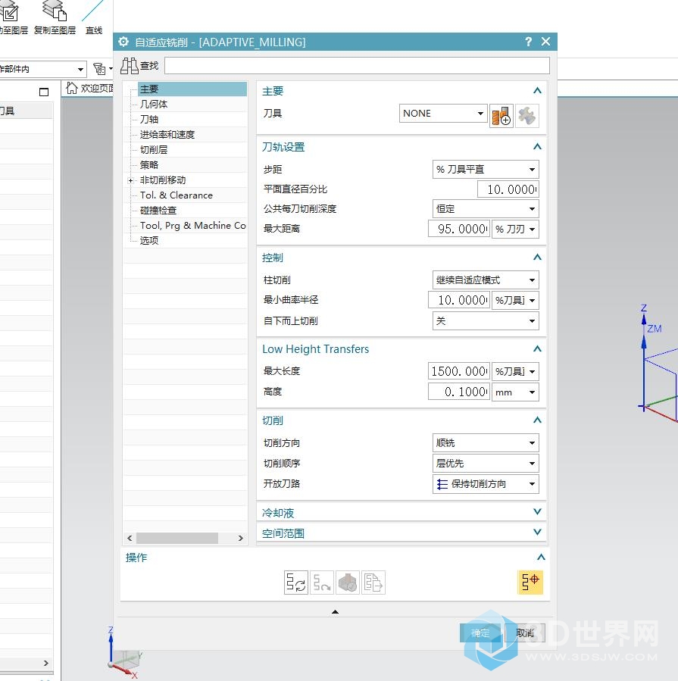This screenshot has width=678, height=681.
Task: Click the List toolpath icon
Action: click(x=373, y=582)
